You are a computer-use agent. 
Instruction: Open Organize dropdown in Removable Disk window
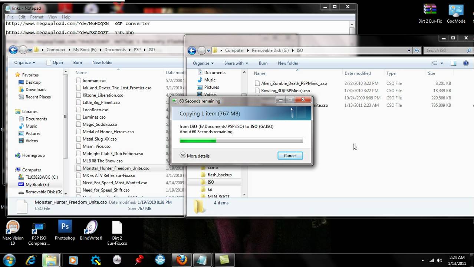204,63
